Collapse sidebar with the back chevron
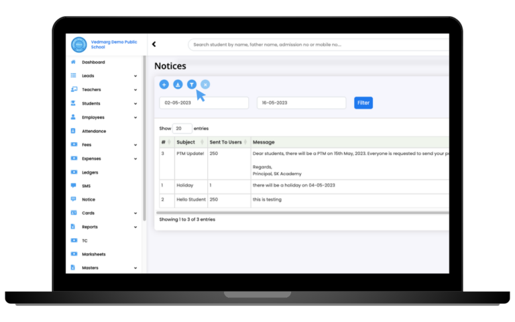The image size is (515, 322). click(x=154, y=44)
